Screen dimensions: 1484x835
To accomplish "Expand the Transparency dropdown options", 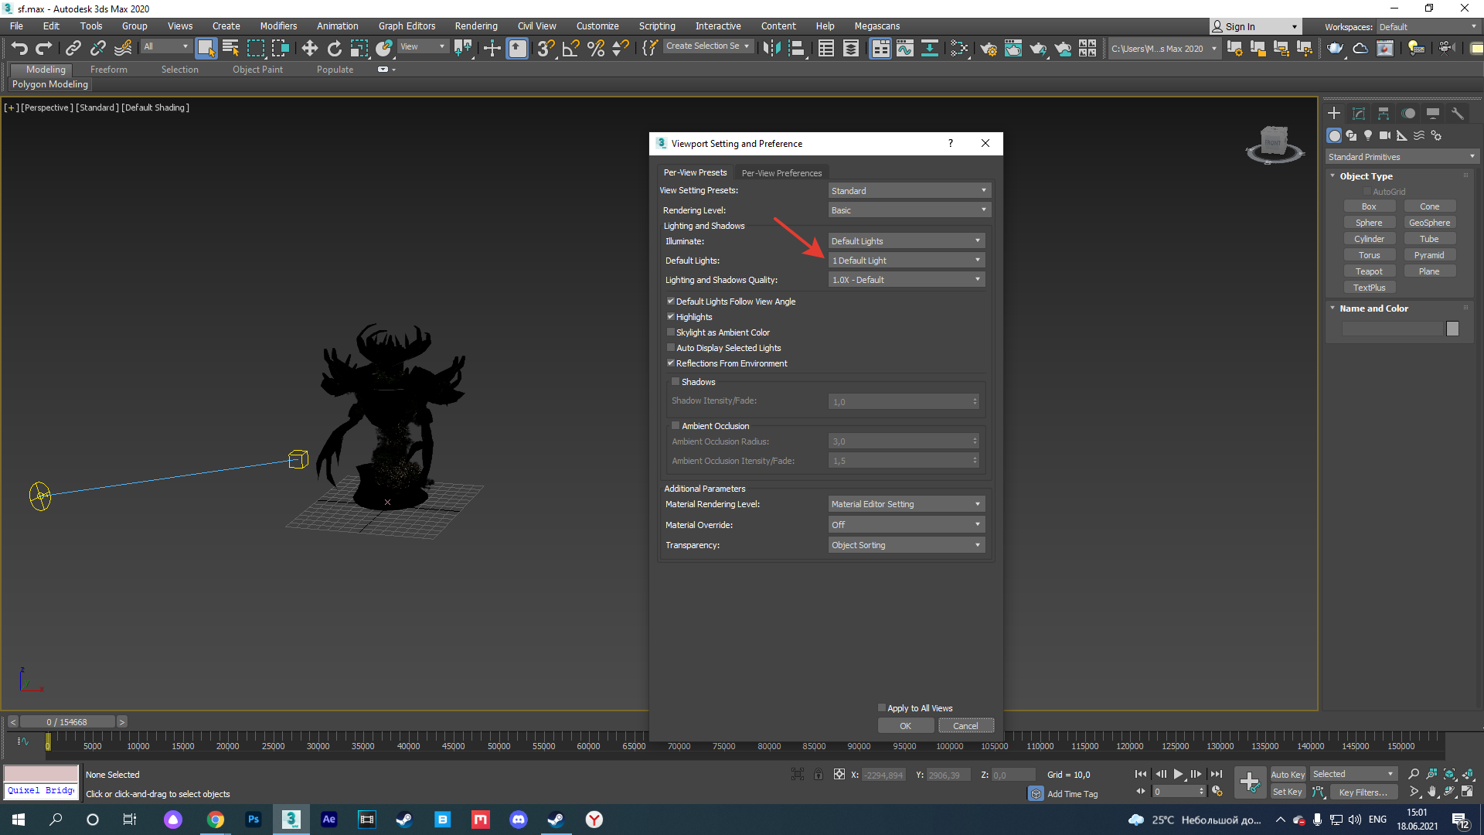I will 976,544.
